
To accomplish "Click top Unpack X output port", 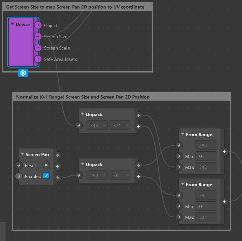I will point(139,115).
